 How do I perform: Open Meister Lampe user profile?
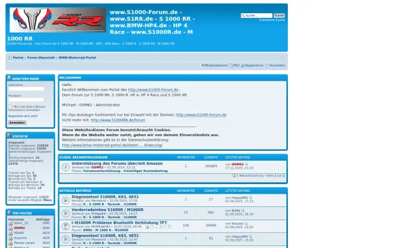click(24, 243)
